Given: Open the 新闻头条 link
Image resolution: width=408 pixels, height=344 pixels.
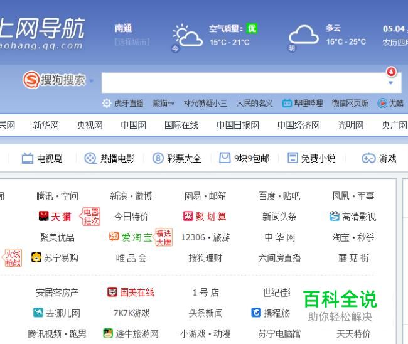Looking at the screenshot, I should pos(279,217).
